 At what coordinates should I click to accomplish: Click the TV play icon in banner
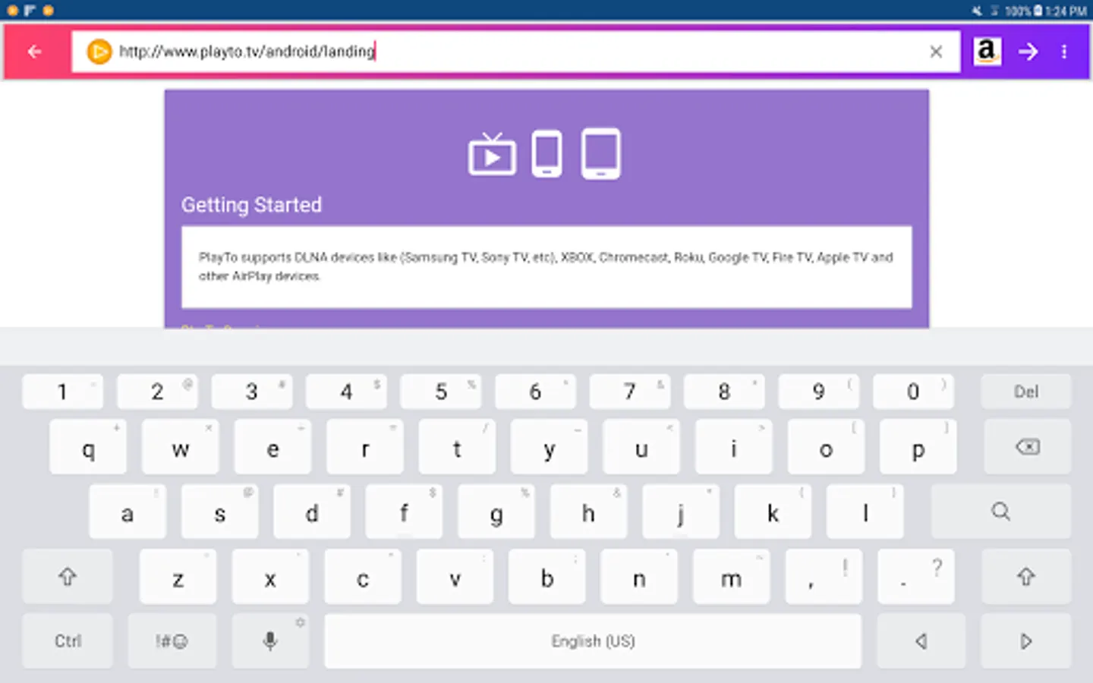[492, 154]
